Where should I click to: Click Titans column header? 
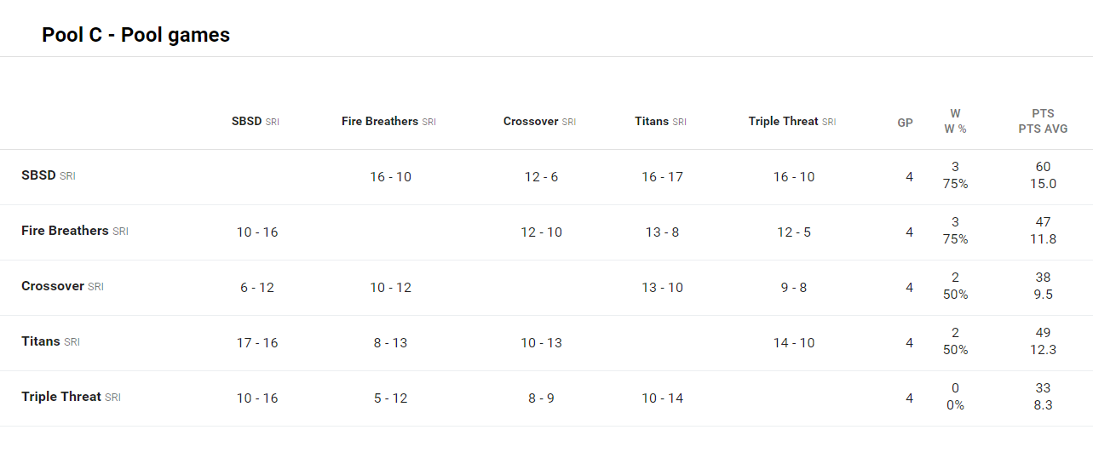(652, 122)
